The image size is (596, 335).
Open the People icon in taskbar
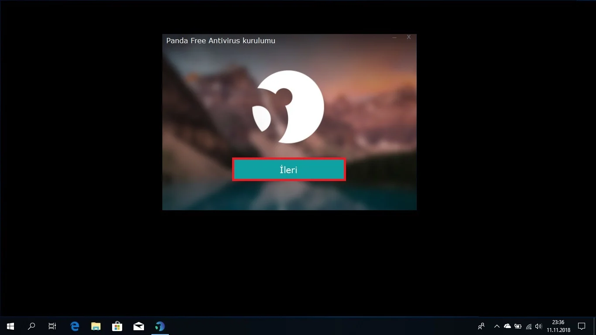pos(481,326)
